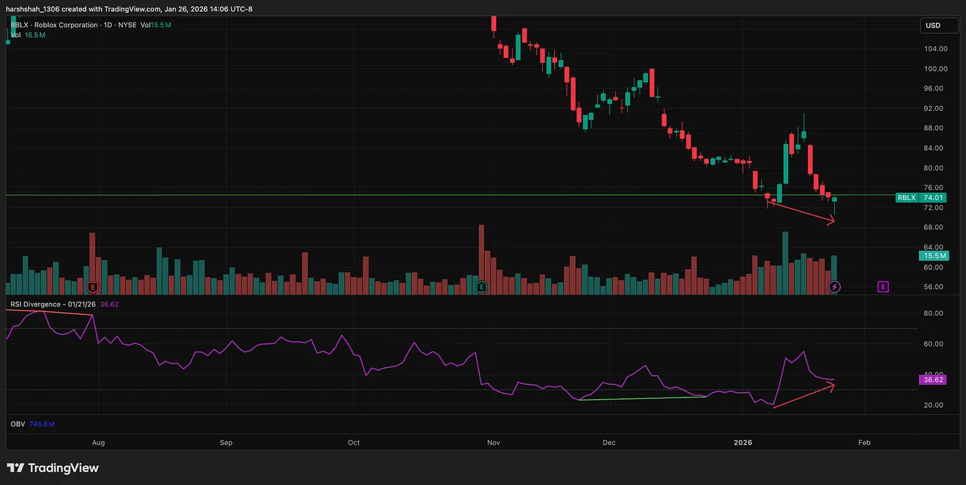Viewport: 966px width, 485px height.
Task: Click the 80.00 RSI scale value
Action: 934,313
